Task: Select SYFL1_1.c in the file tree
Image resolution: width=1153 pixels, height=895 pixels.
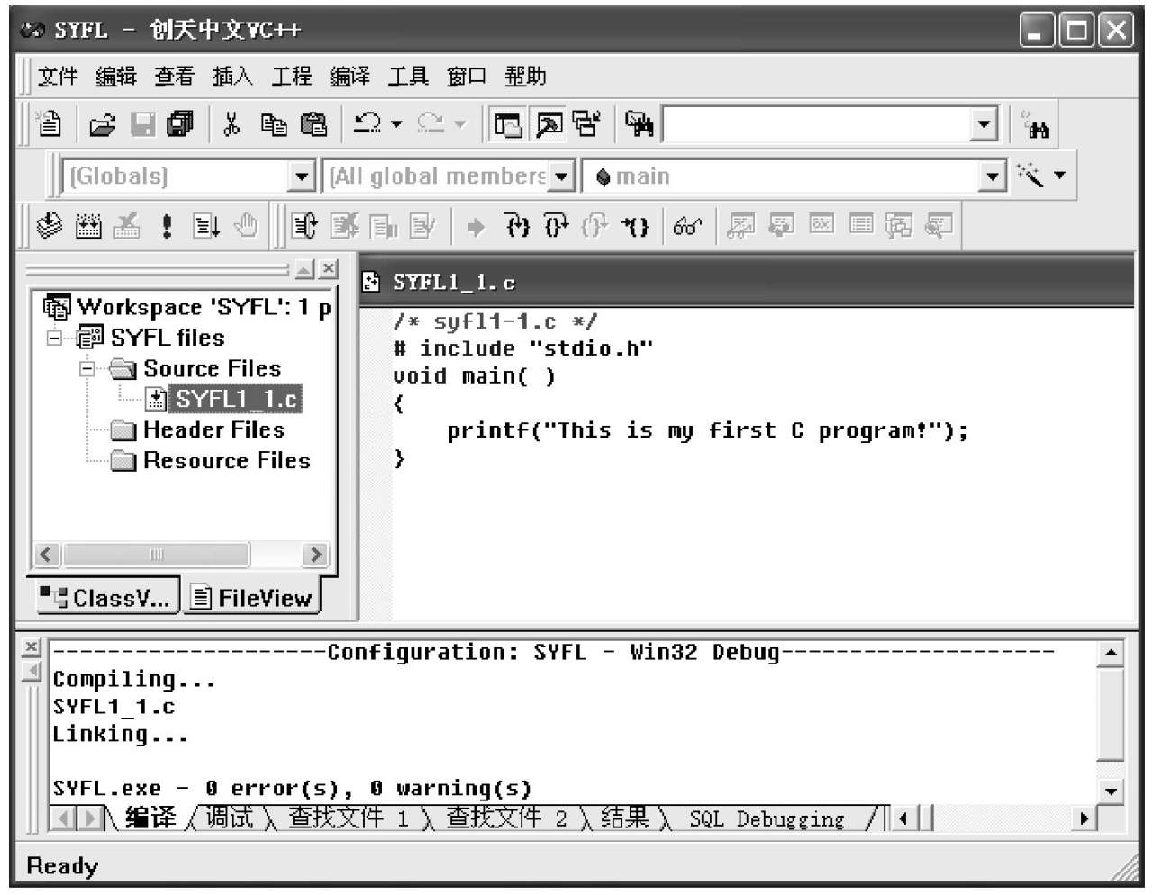Action: (236, 399)
